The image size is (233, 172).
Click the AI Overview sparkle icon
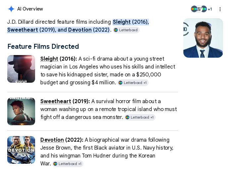(11, 9)
